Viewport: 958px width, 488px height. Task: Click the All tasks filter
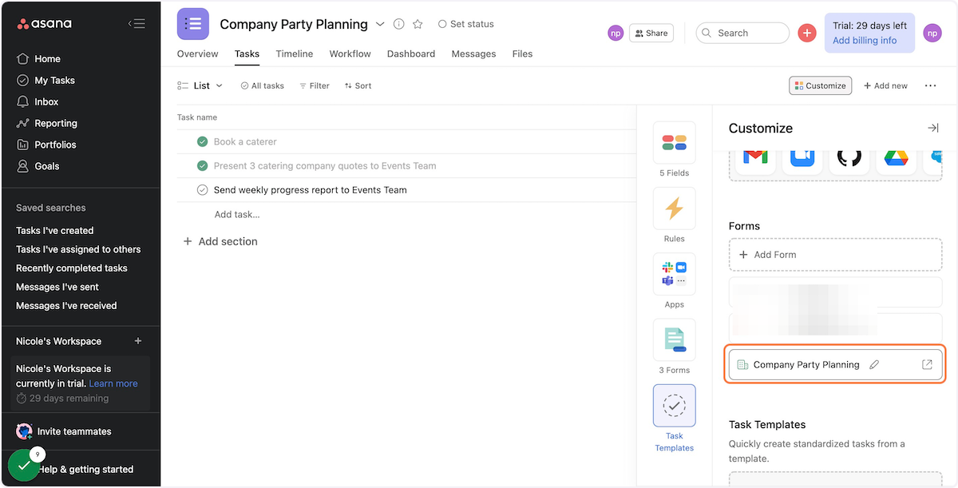(x=262, y=85)
